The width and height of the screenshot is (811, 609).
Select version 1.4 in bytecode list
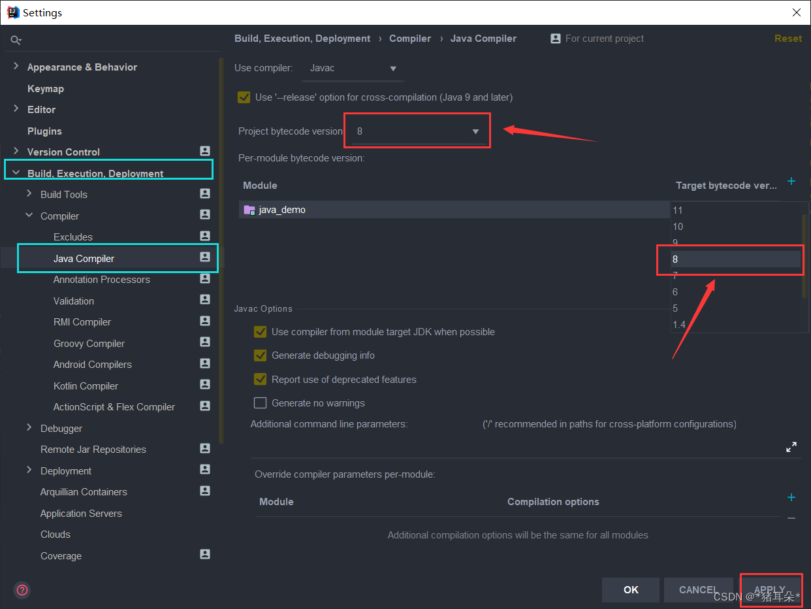tap(736, 325)
